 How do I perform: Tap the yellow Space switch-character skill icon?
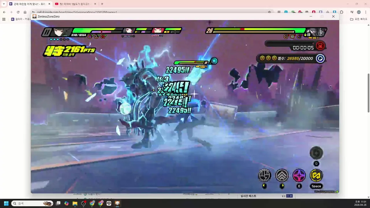(x=316, y=175)
